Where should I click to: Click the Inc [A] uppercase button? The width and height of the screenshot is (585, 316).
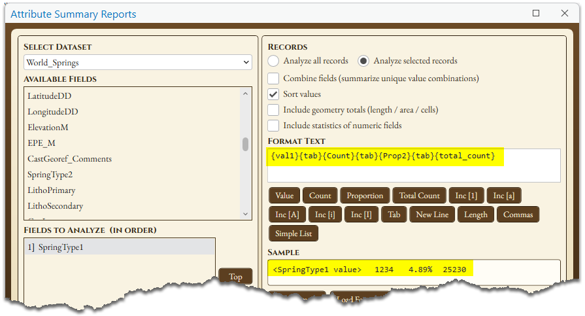pyautogui.click(x=287, y=215)
